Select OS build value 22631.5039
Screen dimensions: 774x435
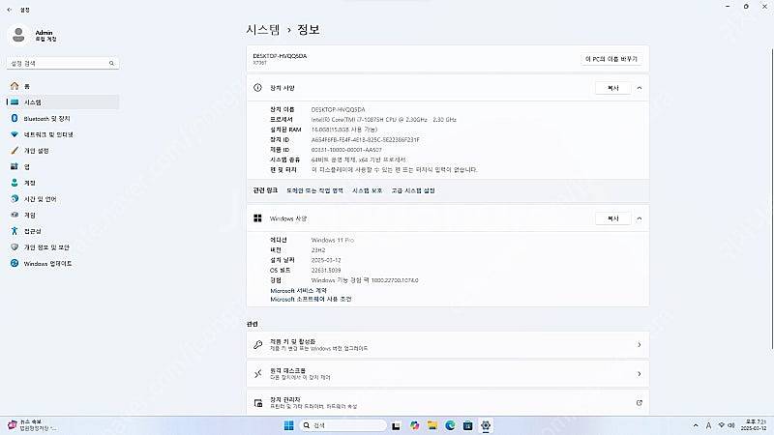(326, 271)
